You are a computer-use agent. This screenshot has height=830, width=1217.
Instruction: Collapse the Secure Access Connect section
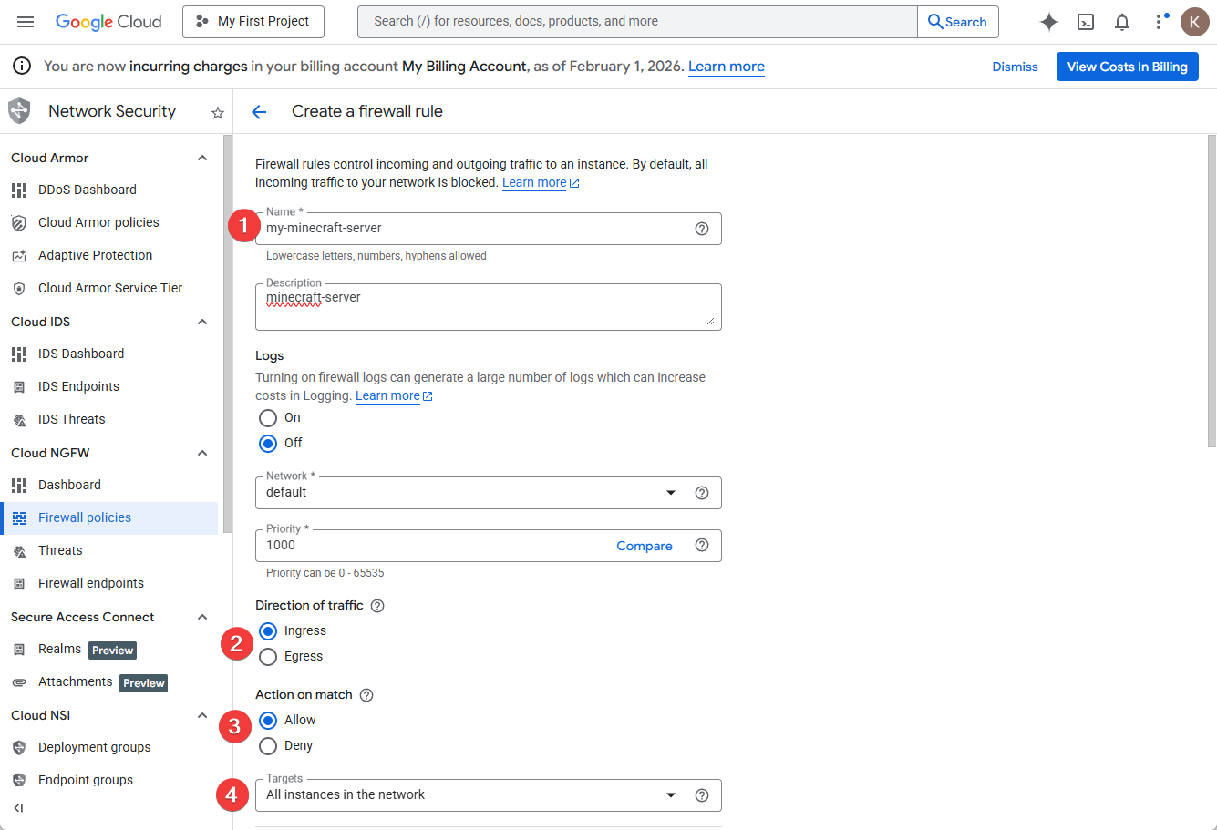[x=202, y=617]
